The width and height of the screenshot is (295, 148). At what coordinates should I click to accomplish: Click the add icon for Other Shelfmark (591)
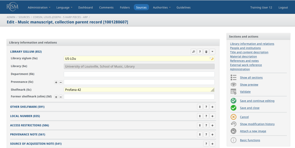pyautogui.click(x=212, y=107)
